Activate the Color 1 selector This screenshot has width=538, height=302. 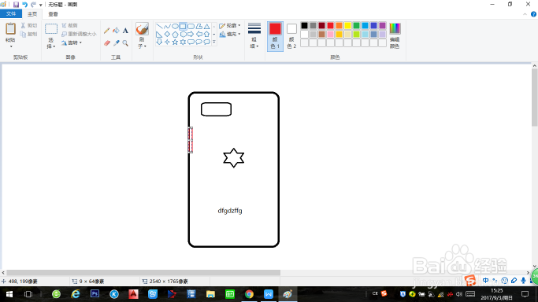coord(275,36)
